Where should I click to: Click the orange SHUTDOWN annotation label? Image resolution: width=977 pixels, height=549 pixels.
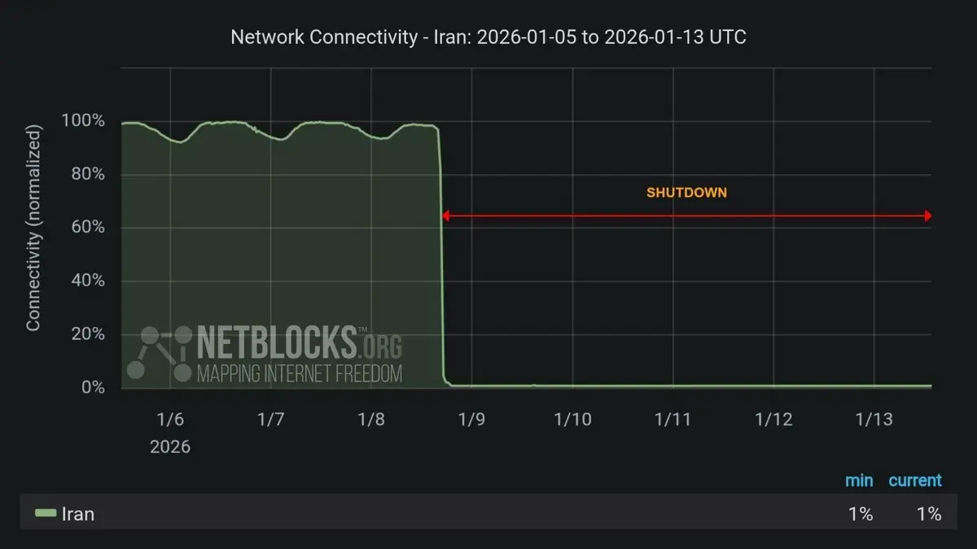point(686,194)
